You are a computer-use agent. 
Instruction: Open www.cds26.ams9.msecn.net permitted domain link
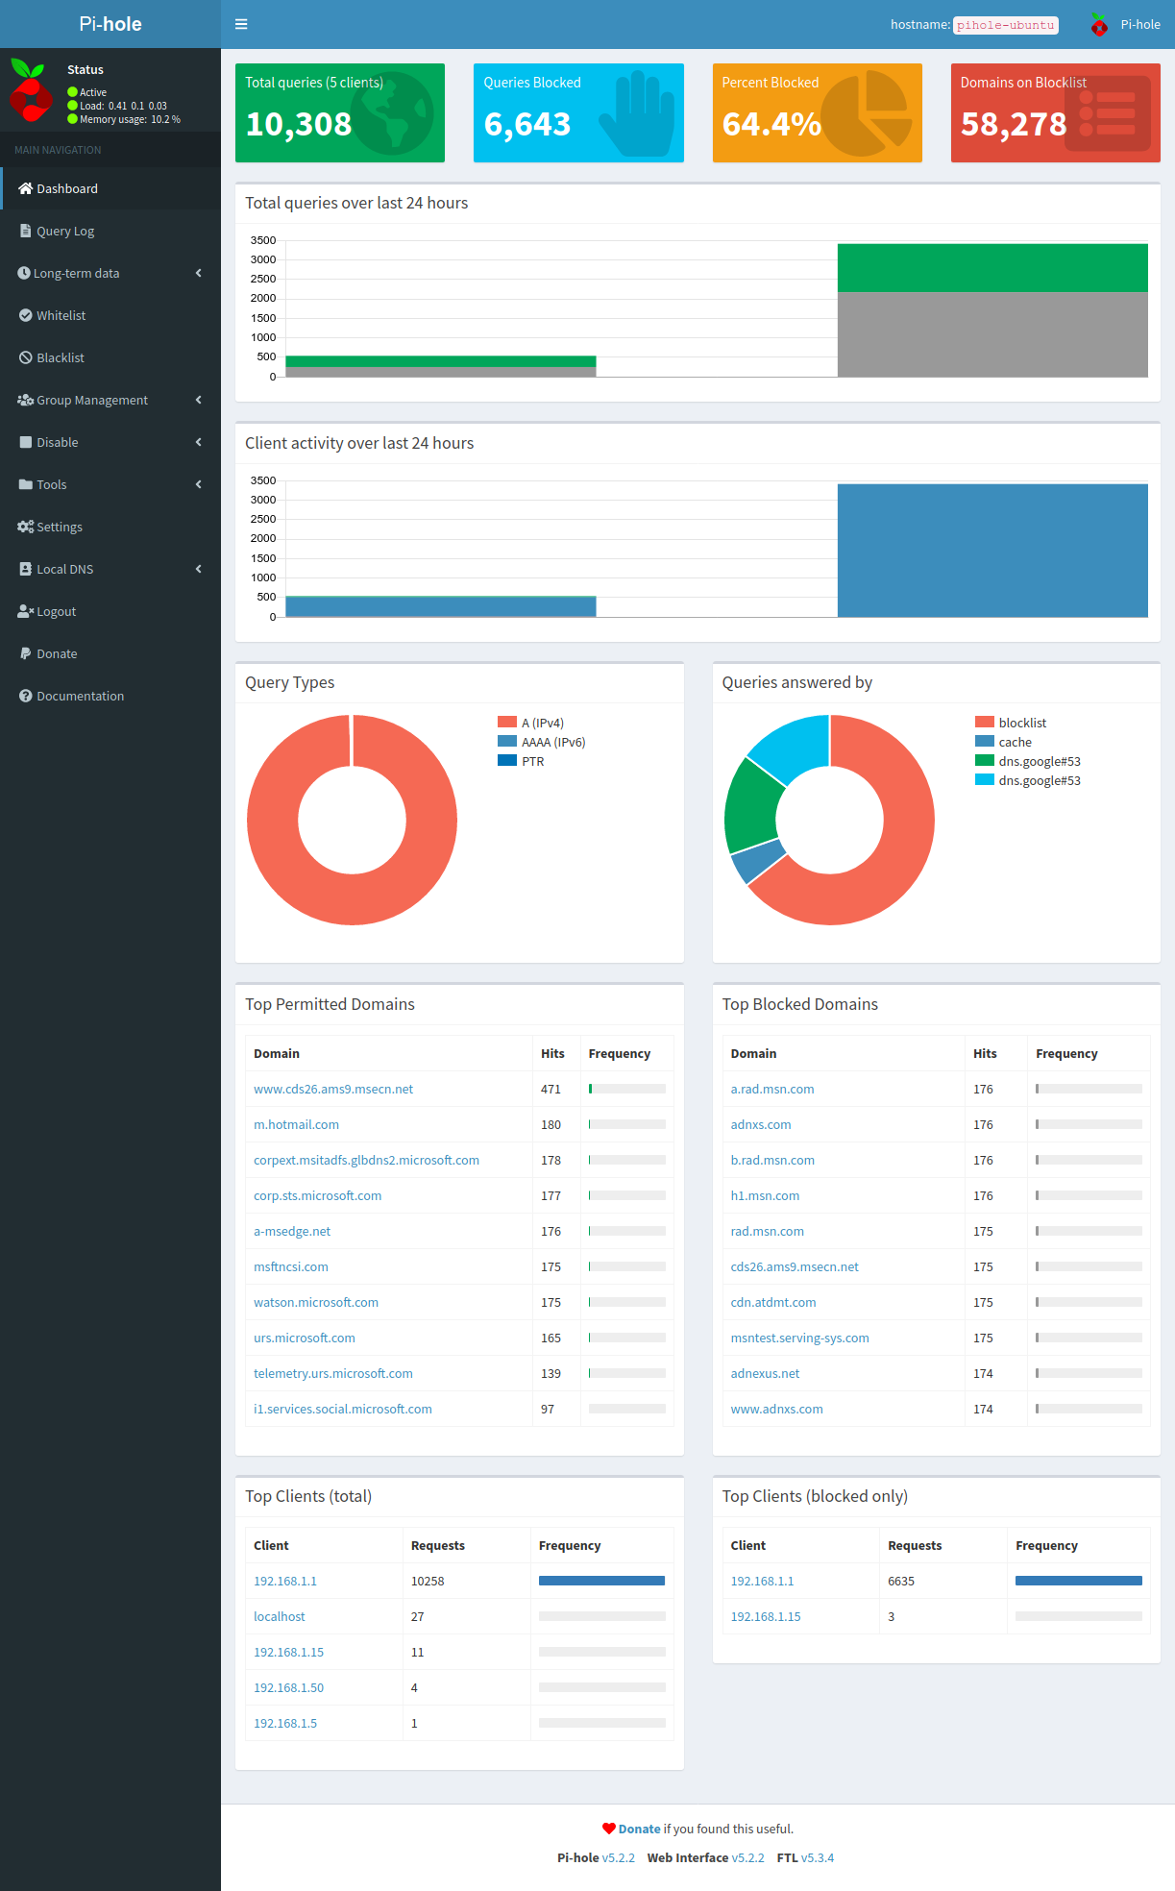coord(333,1089)
